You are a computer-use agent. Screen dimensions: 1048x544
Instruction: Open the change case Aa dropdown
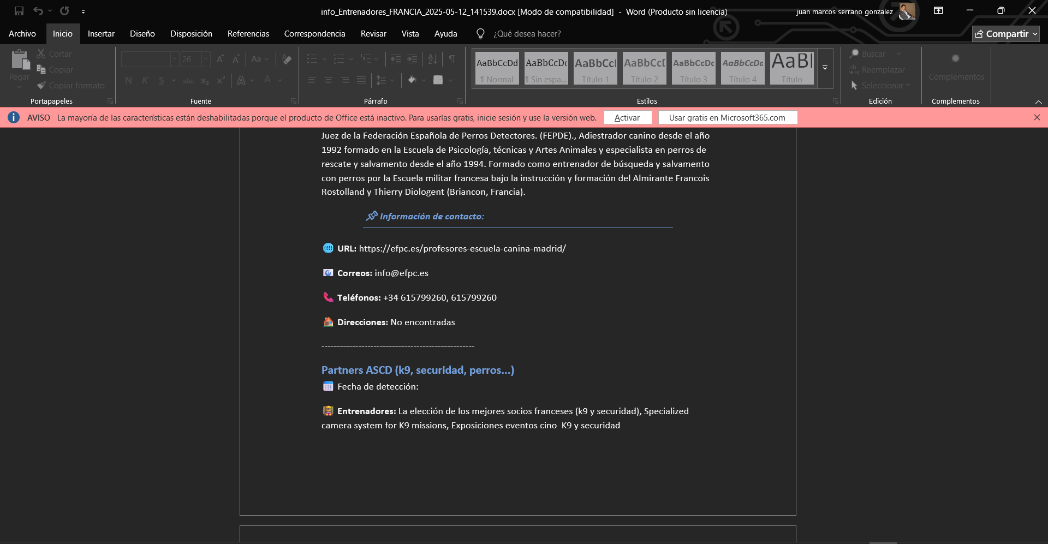point(260,59)
